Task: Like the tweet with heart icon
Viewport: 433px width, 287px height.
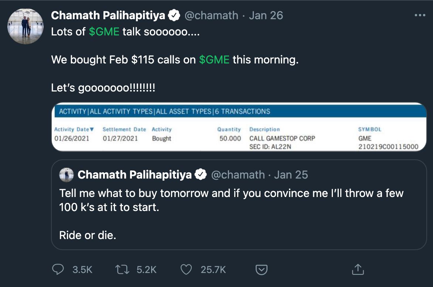Action: (186, 270)
